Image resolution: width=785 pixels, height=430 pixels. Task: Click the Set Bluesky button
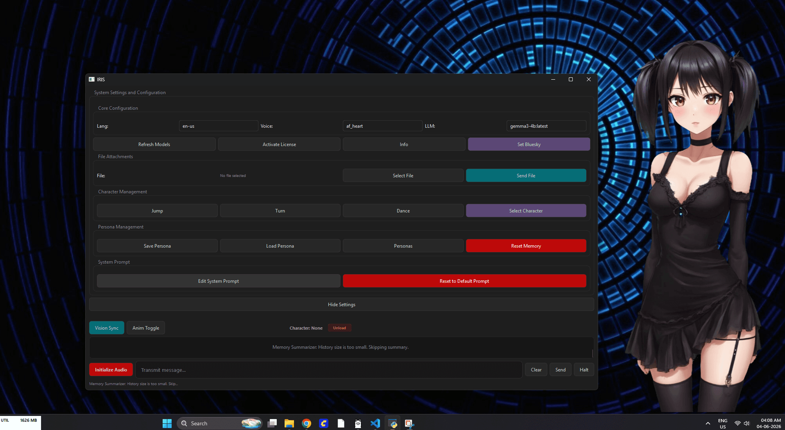[529, 144]
